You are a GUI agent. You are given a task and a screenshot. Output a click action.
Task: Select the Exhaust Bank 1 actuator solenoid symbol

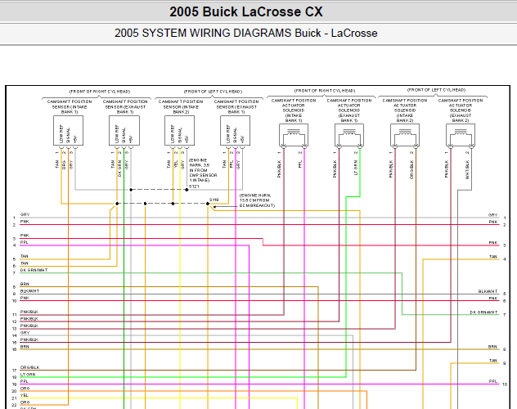tap(349, 135)
